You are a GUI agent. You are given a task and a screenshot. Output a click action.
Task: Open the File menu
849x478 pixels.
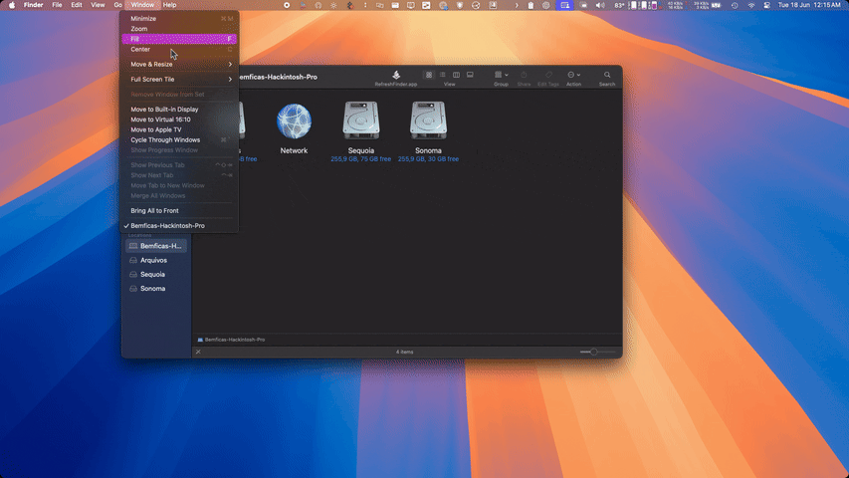tap(57, 5)
